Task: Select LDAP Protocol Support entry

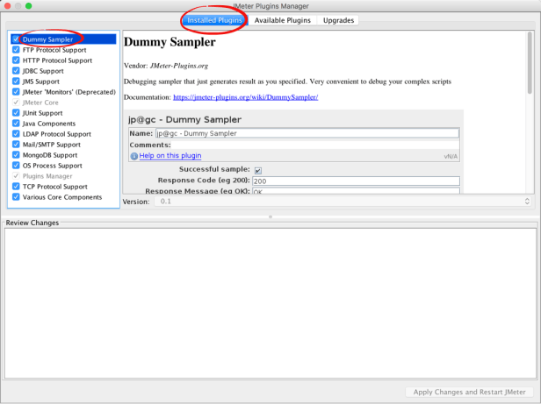Action: click(63, 134)
